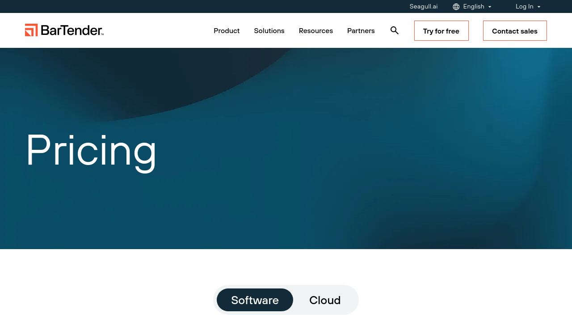The height and width of the screenshot is (322, 572).
Task: Visit the Seagull.ai link
Action: click(423, 7)
